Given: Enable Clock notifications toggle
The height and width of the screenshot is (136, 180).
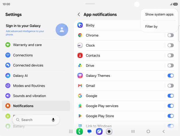Looking at the screenshot, I should [171, 45].
